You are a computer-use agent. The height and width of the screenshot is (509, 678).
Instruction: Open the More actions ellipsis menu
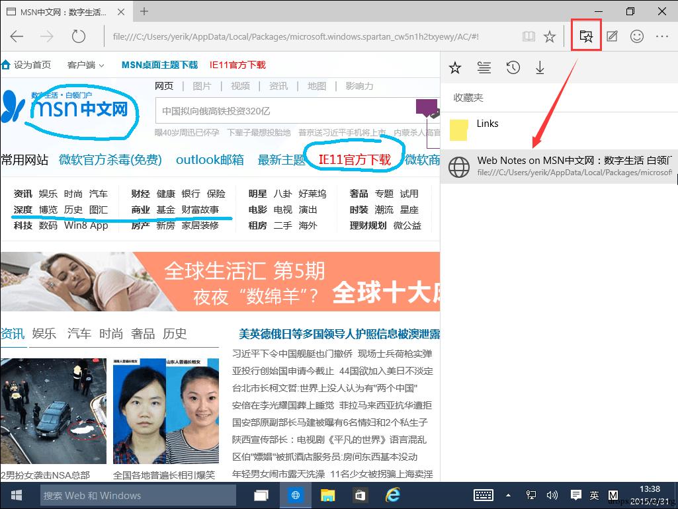coord(662,36)
